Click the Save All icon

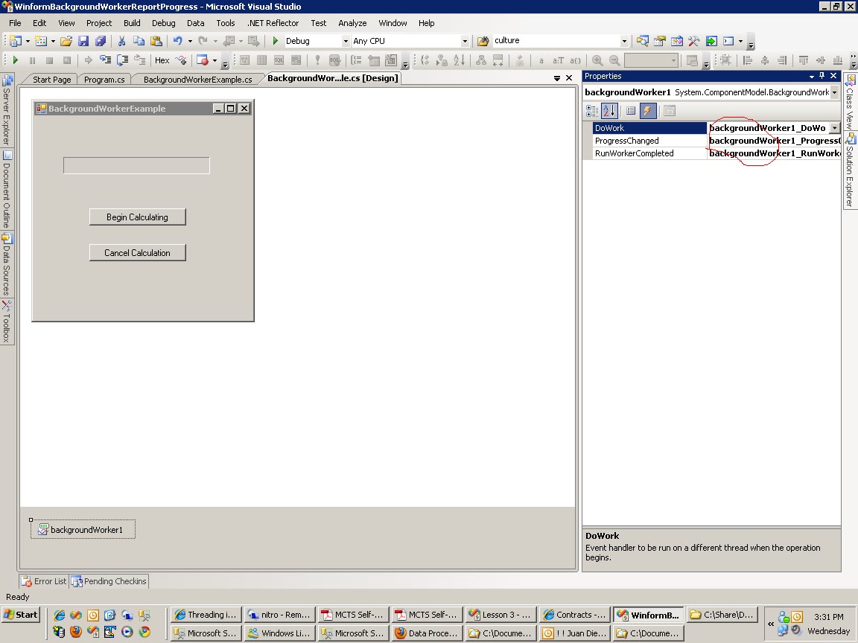[x=100, y=41]
